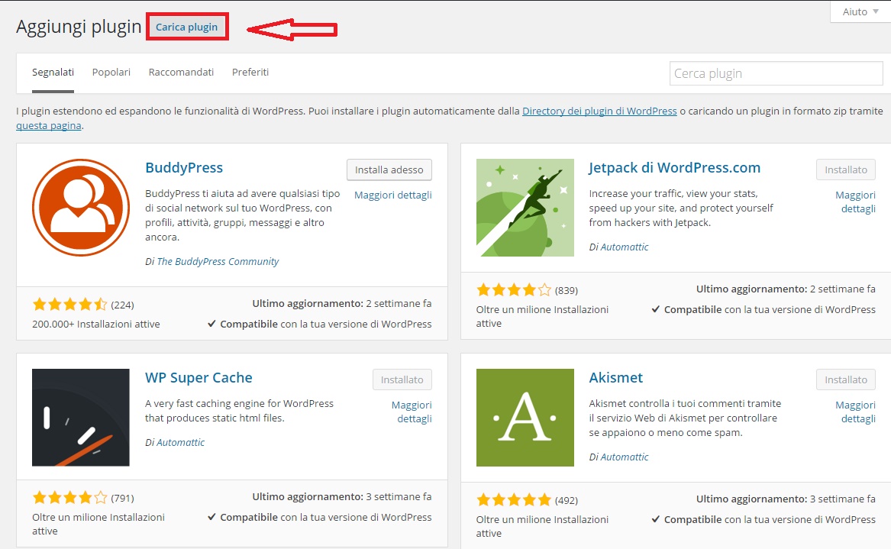
Task: Focus the Cerca plugin search field
Action: [x=776, y=73]
